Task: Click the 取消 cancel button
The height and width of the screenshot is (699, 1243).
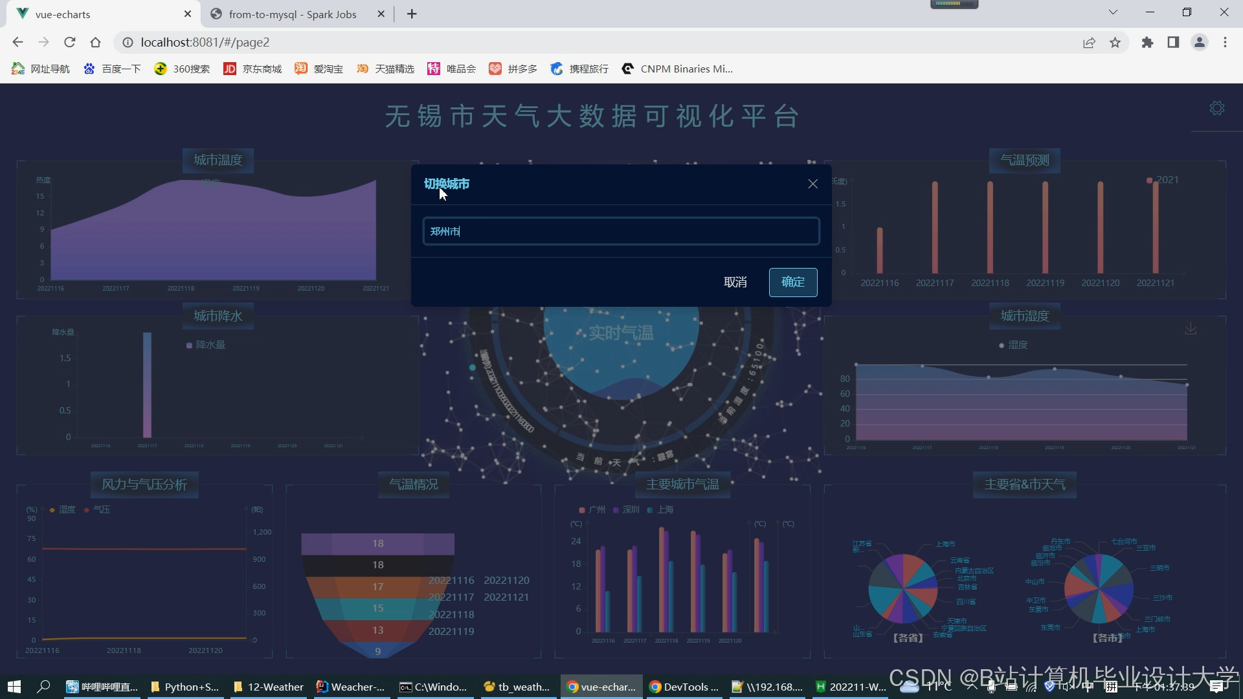Action: point(735,282)
